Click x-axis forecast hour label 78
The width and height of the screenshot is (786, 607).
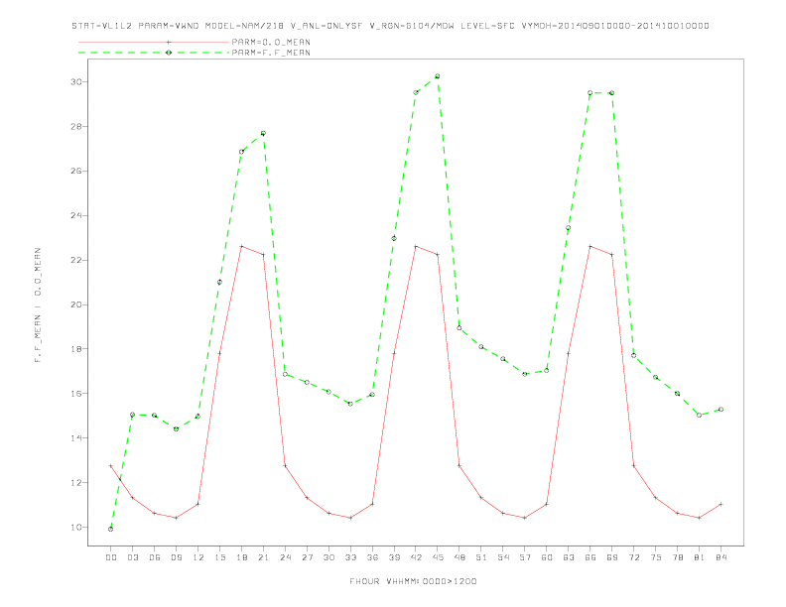click(x=678, y=557)
